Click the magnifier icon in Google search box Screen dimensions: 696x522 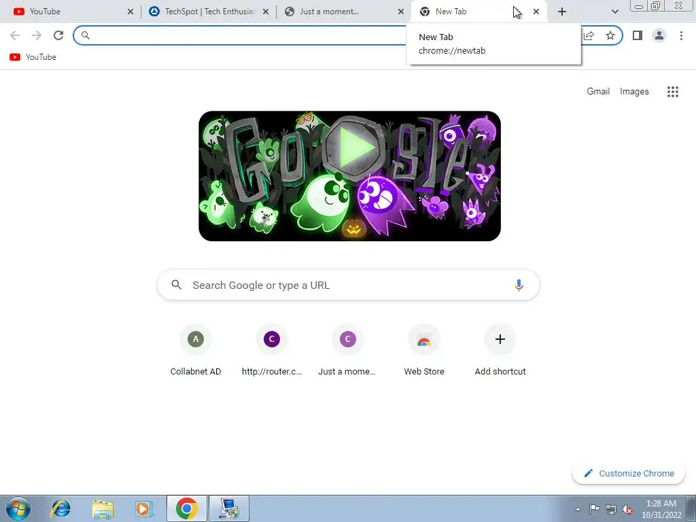[x=176, y=285]
